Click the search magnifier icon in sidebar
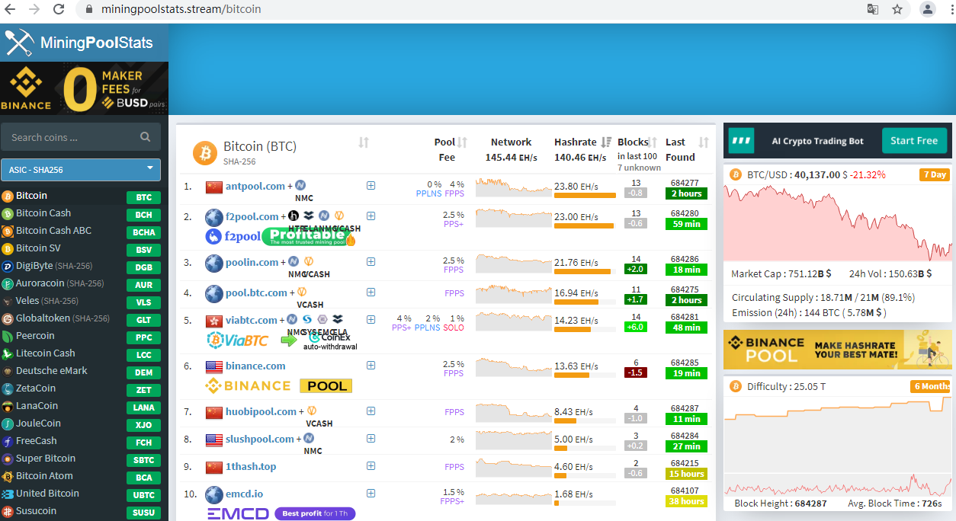The width and height of the screenshot is (956, 521). coord(146,138)
